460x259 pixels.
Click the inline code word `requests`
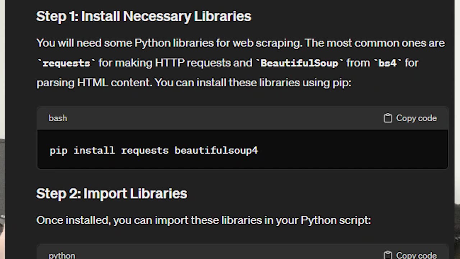coord(66,63)
